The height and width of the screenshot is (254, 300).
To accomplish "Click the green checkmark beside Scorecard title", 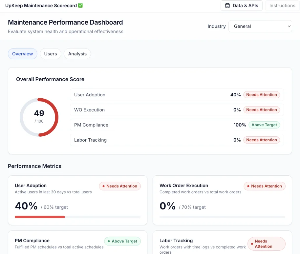I will (80, 6).
